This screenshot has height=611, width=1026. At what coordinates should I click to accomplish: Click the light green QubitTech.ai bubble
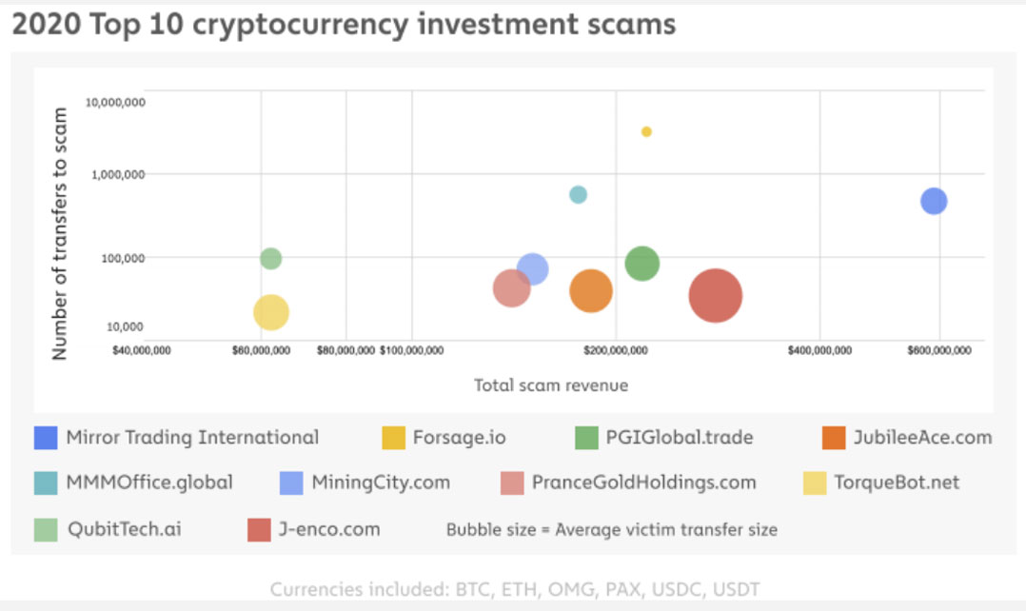point(270,258)
